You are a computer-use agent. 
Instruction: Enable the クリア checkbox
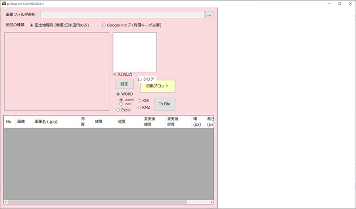pos(140,79)
